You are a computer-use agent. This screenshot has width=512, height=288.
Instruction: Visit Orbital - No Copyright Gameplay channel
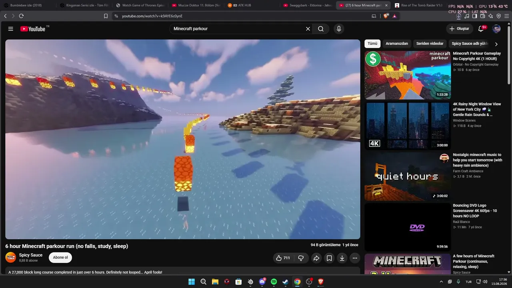(x=476, y=64)
